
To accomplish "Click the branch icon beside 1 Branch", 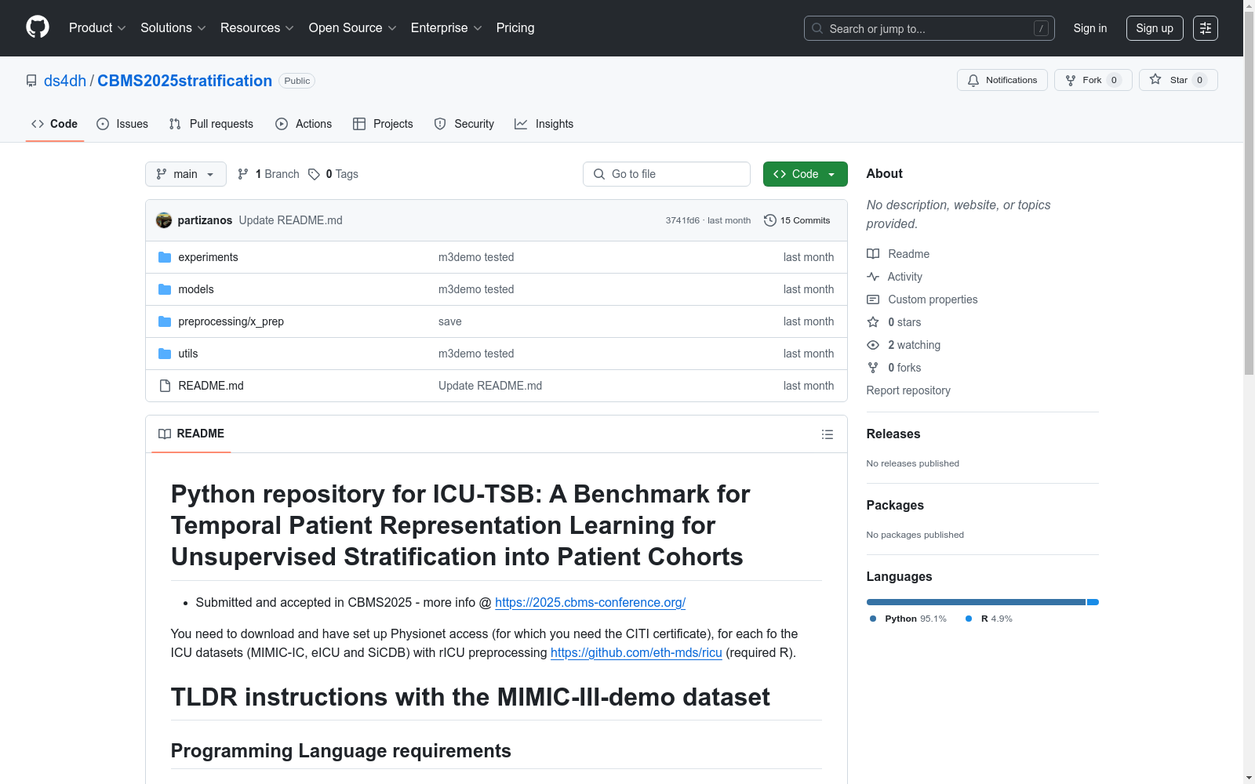I will (x=243, y=174).
